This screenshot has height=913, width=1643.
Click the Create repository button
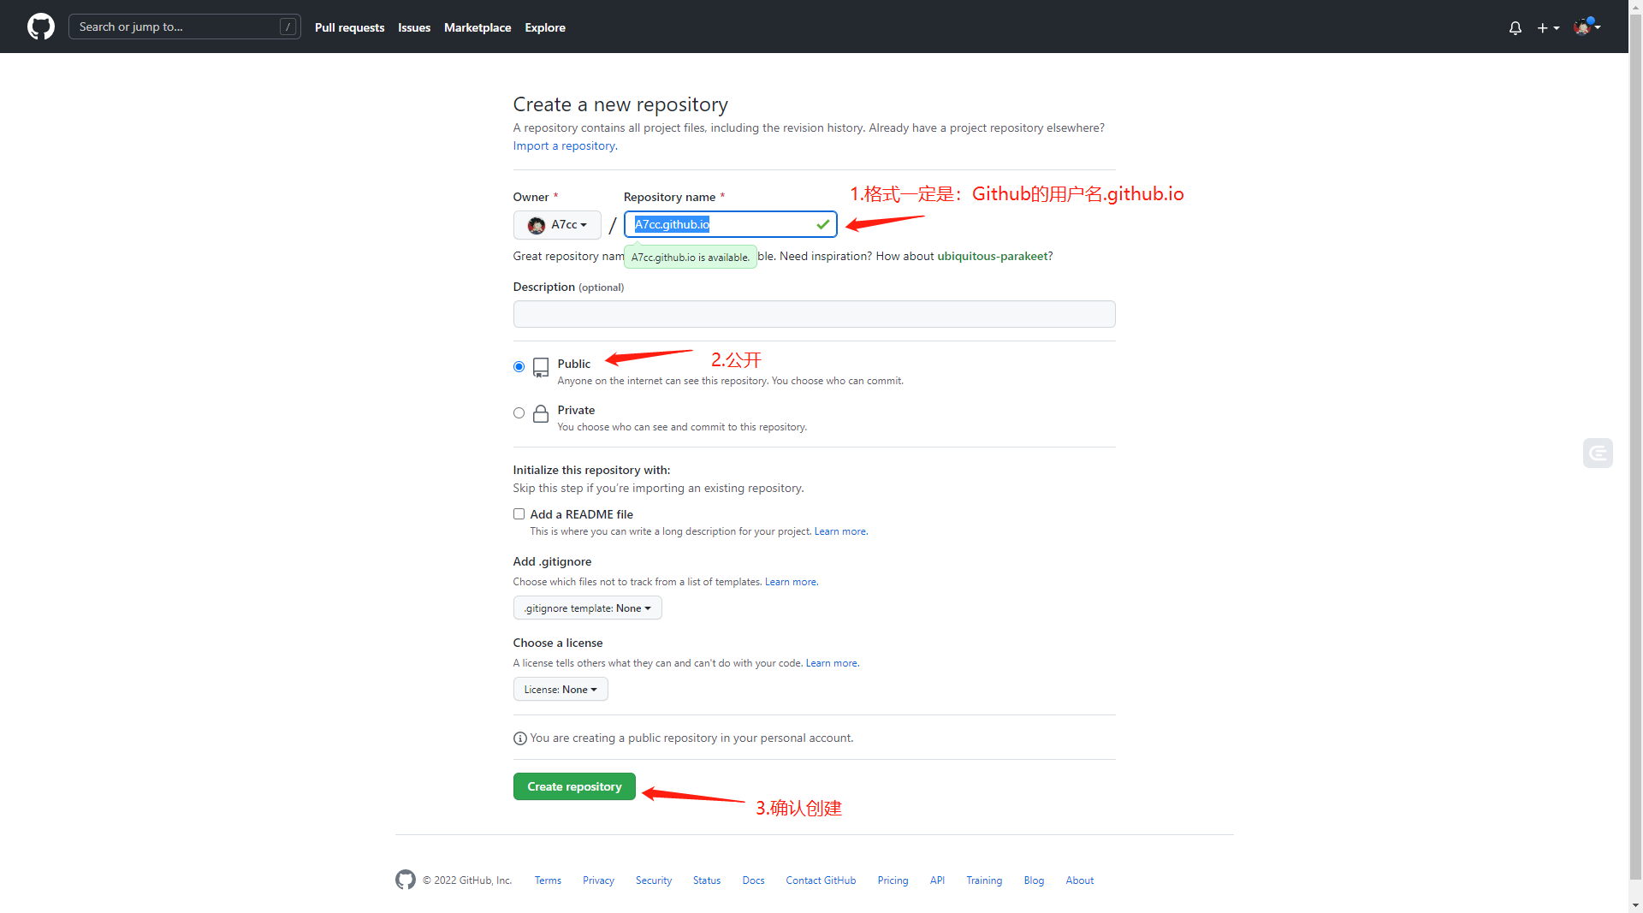[x=574, y=786]
